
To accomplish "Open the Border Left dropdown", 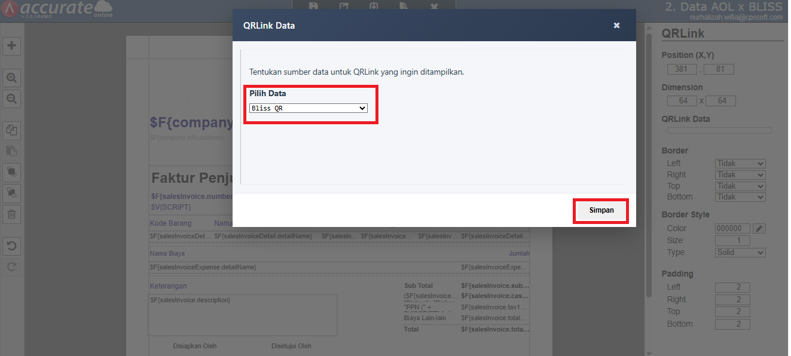I will pyautogui.click(x=740, y=164).
